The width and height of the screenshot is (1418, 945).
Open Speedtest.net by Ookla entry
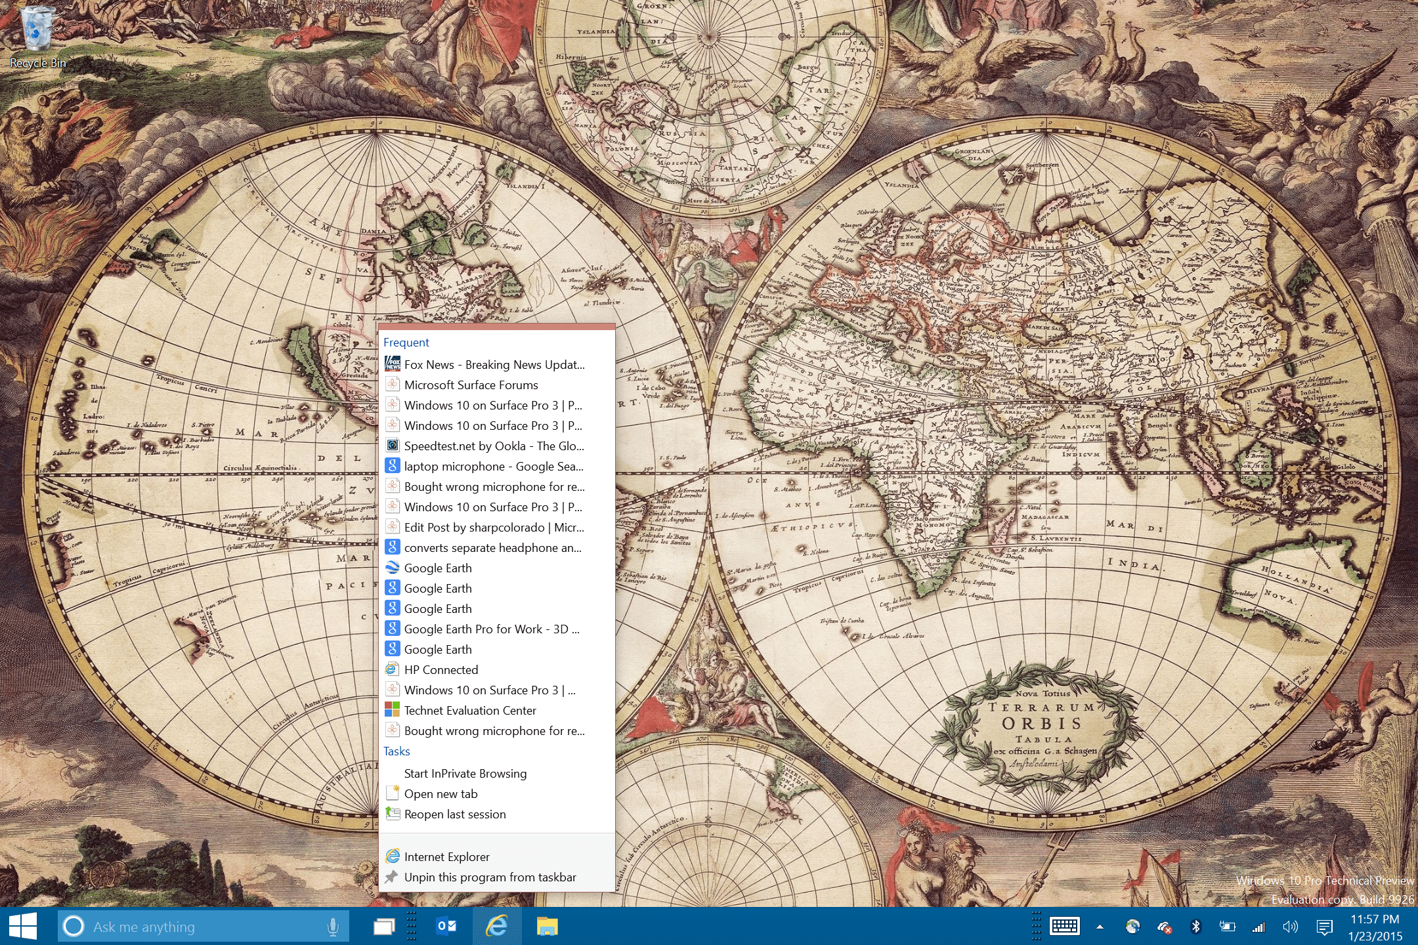tap(497, 446)
